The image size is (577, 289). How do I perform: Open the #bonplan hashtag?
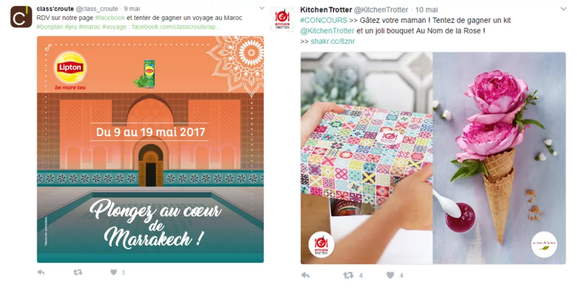click(50, 27)
